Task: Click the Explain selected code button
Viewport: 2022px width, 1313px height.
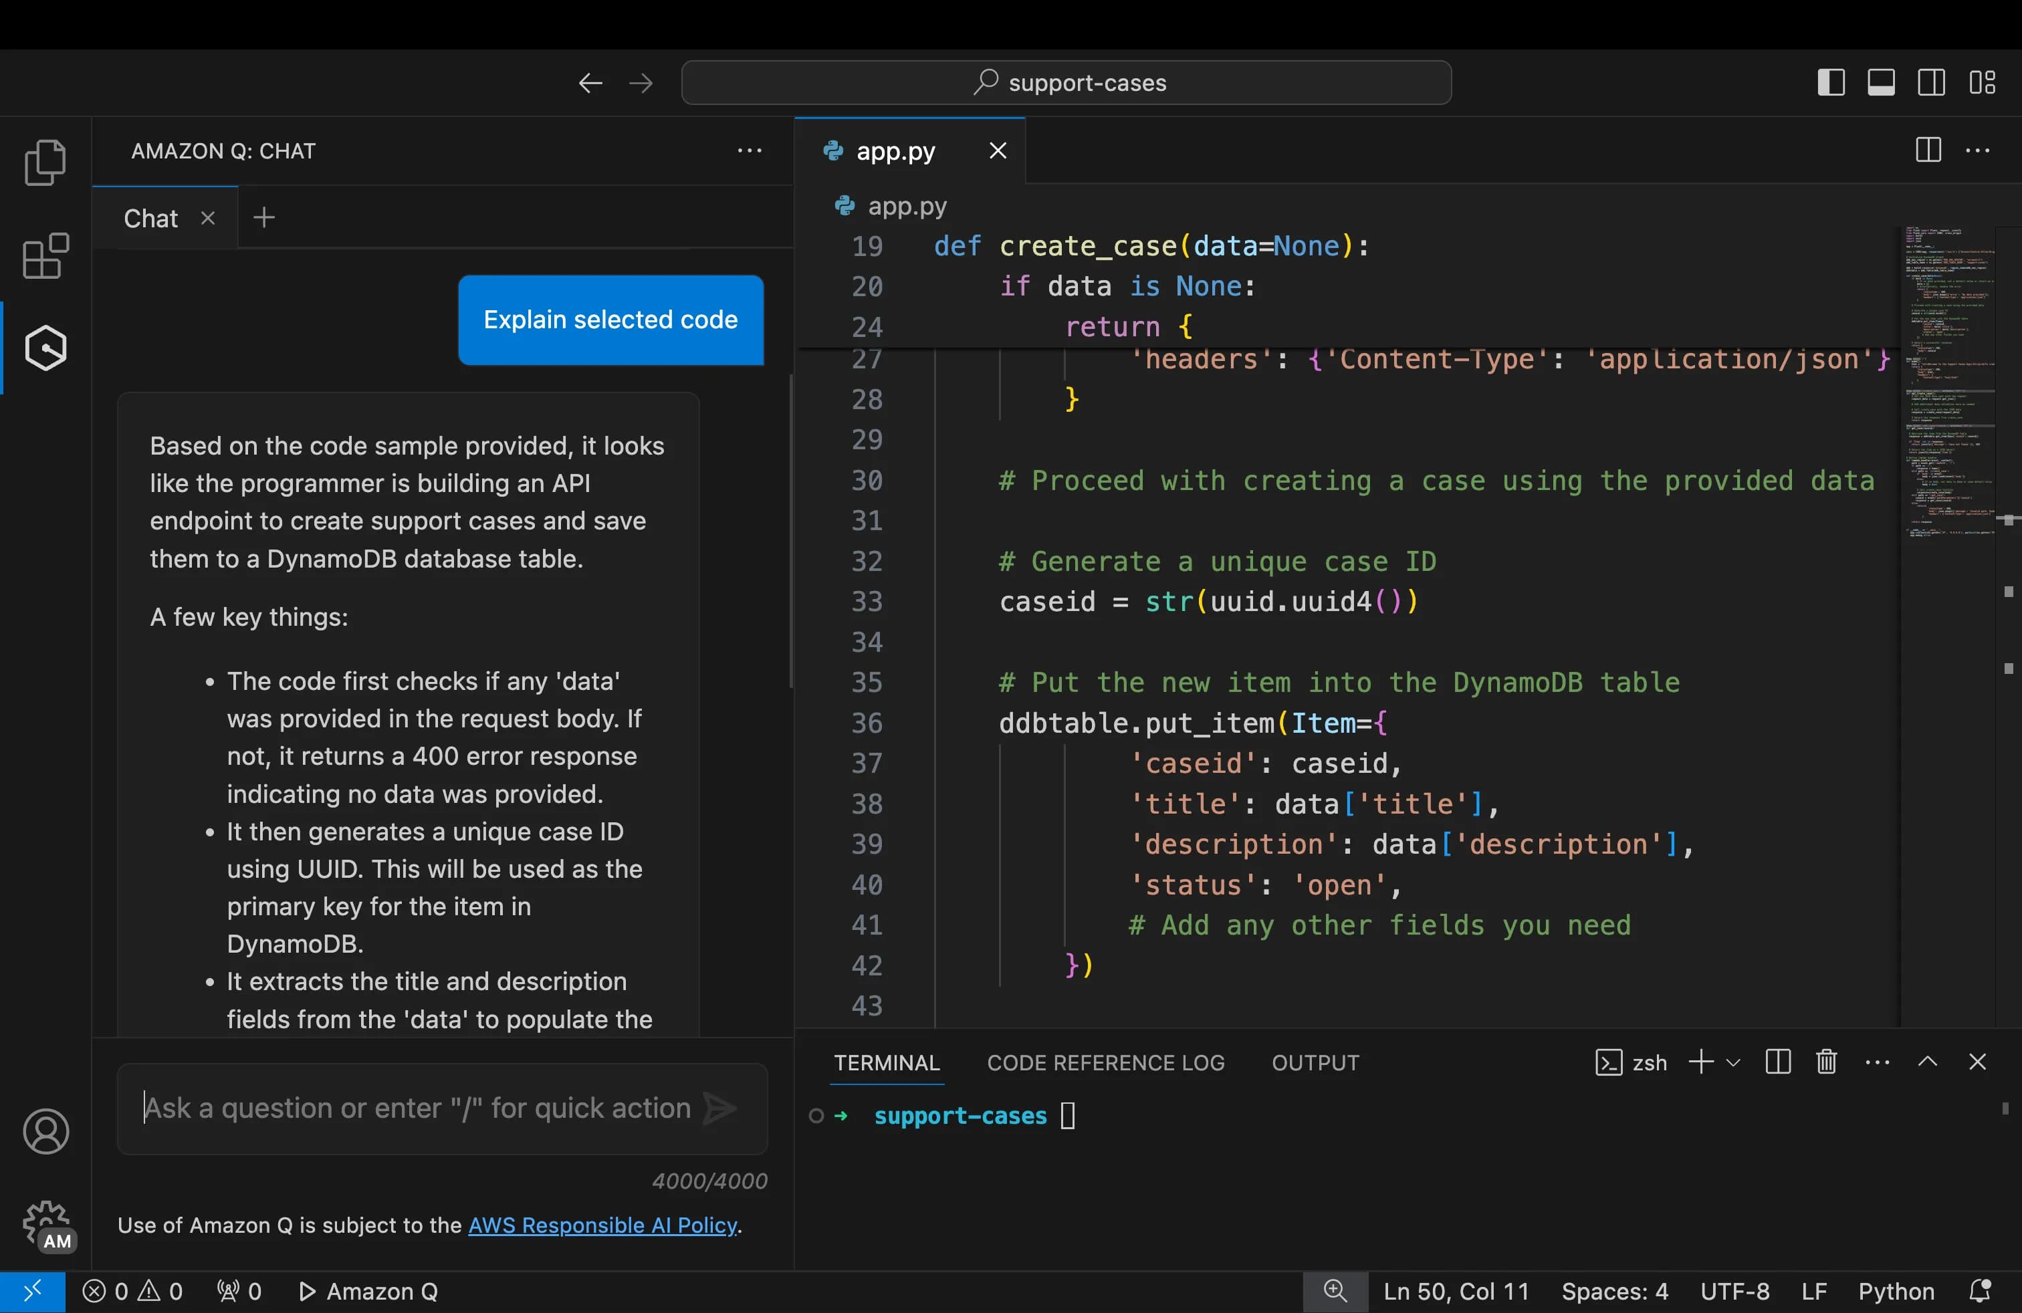Action: (x=610, y=320)
